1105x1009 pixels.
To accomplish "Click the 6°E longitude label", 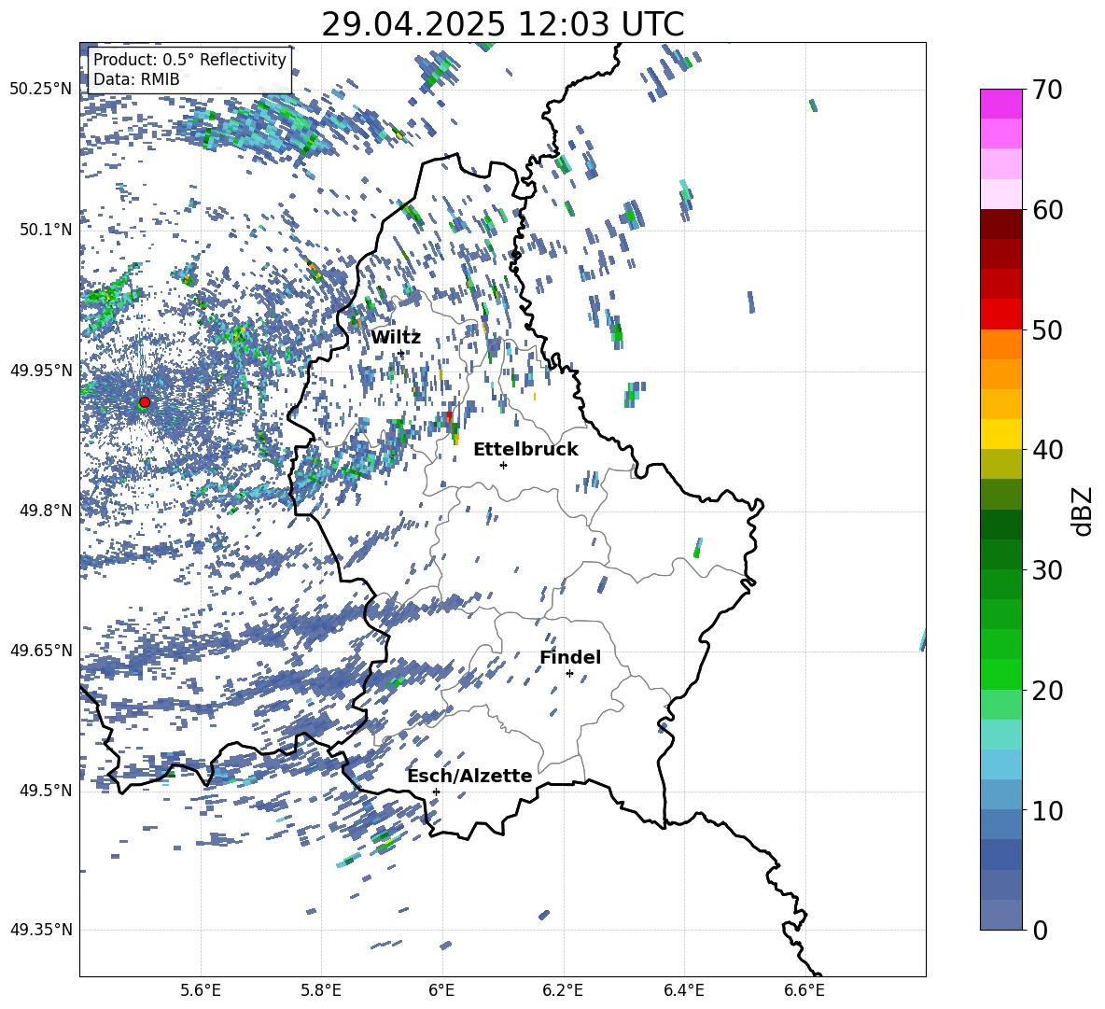I will 441,990.
